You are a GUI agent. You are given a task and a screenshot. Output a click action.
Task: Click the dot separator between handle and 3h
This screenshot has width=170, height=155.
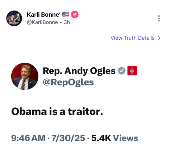(61, 22)
